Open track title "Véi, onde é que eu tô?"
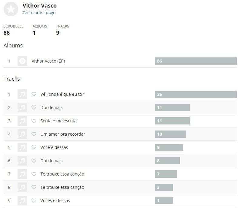 [x=62, y=94]
